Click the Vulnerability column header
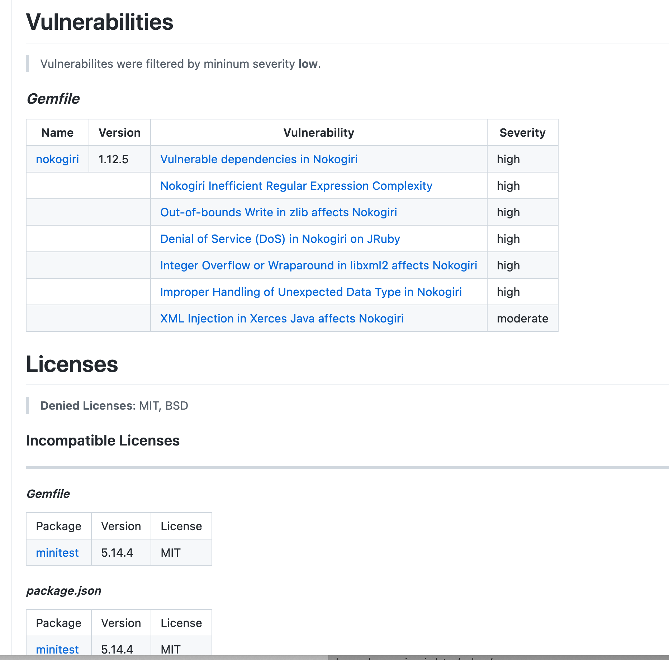 pos(319,133)
